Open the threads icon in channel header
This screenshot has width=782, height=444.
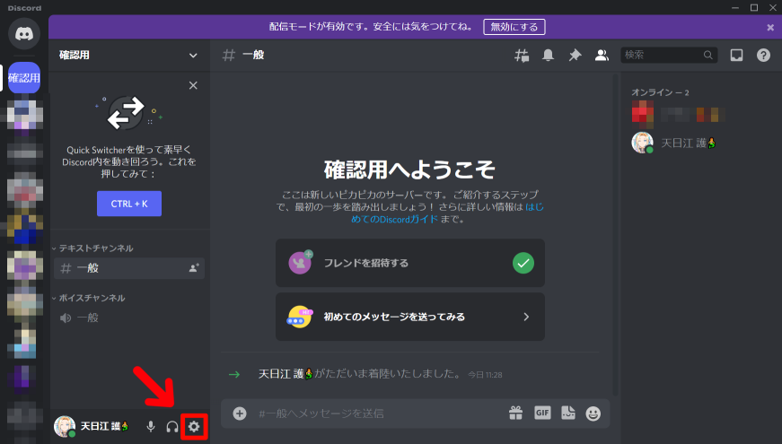(x=522, y=56)
